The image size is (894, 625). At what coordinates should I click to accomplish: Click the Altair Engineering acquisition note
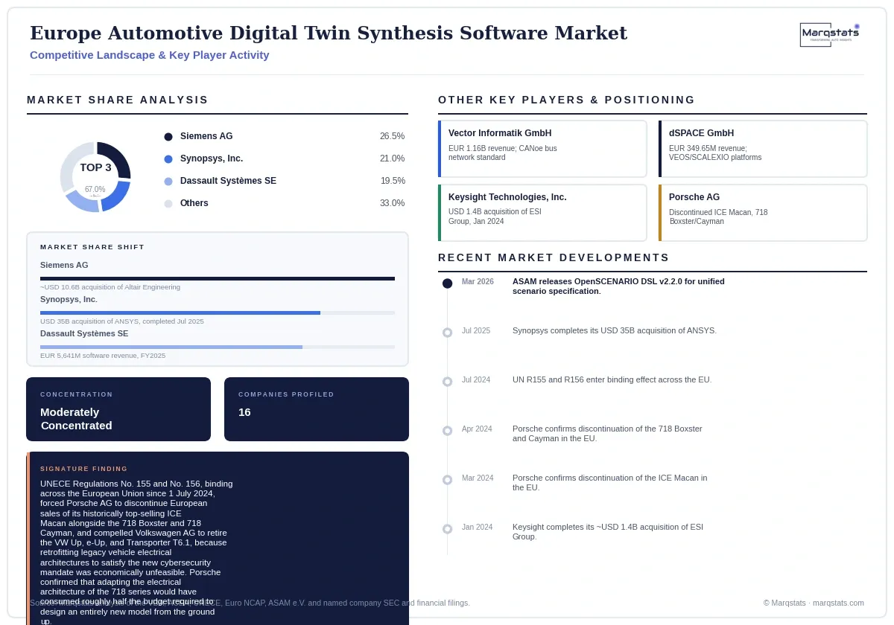pos(110,287)
